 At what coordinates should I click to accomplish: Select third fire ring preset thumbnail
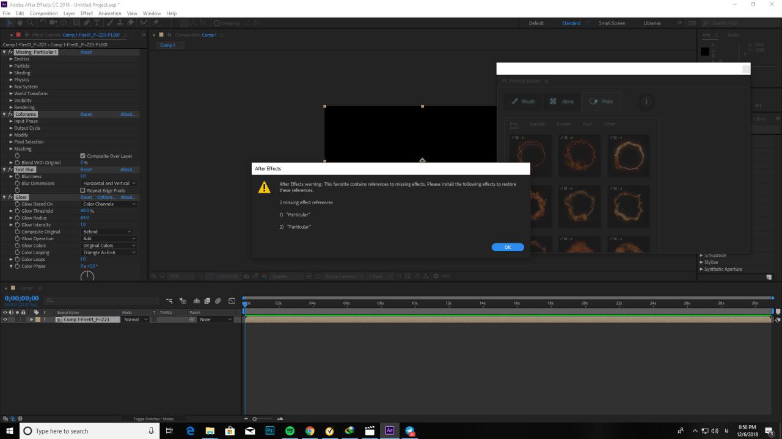pyautogui.click(x=629, y=155)
